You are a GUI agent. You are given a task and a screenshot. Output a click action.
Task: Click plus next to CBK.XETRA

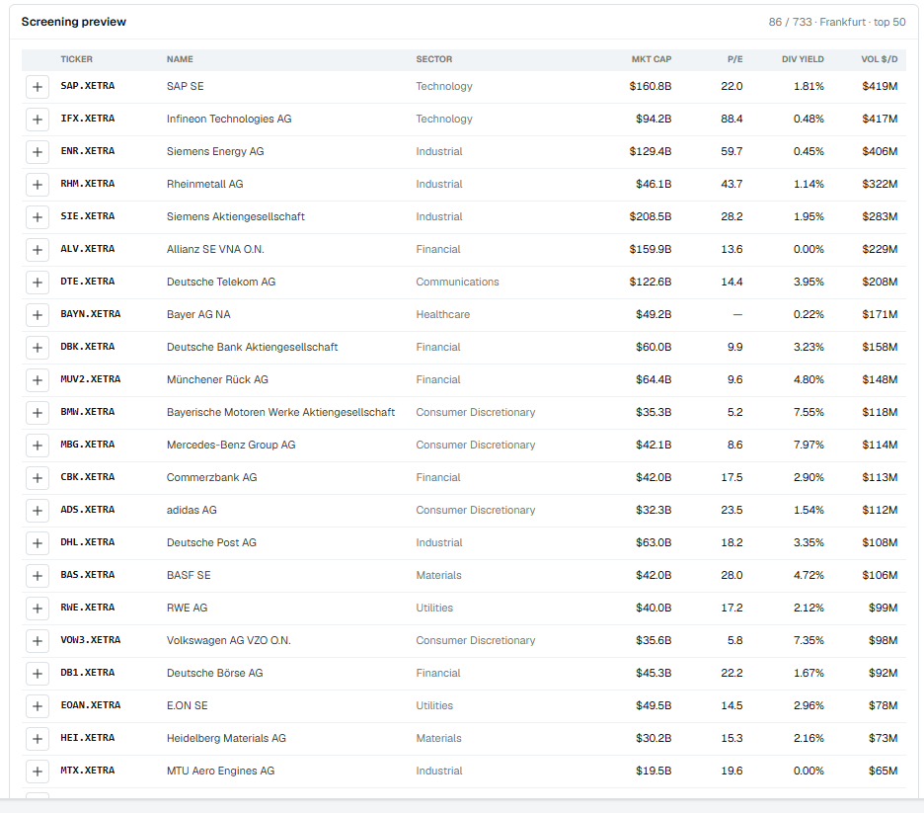pyautogui.click(x=38, y=477)
